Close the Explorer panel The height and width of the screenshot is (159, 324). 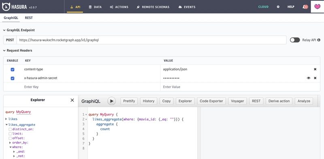click(x=72, y=100)
